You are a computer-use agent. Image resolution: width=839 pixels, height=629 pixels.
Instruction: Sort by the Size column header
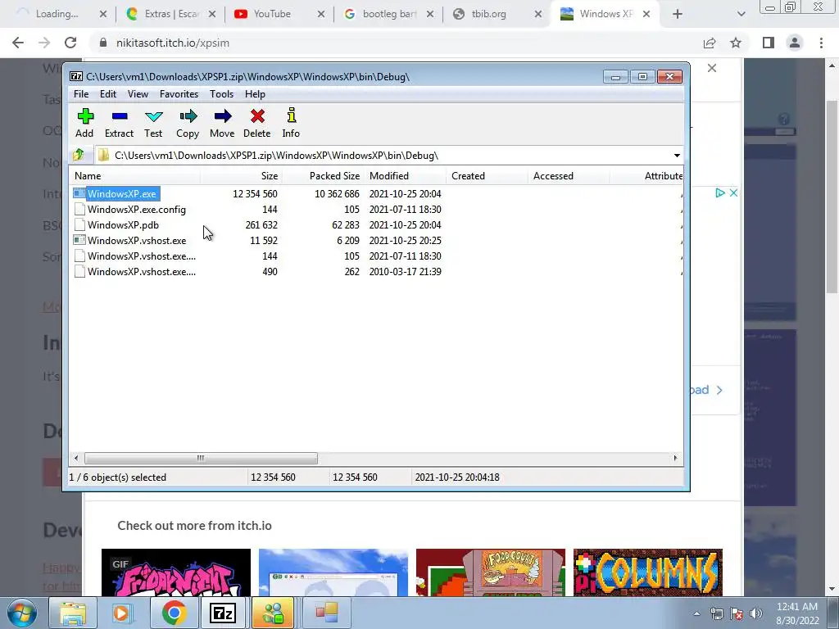tap(242, 176)
